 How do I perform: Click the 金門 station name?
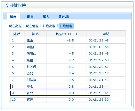pos(30,73)
